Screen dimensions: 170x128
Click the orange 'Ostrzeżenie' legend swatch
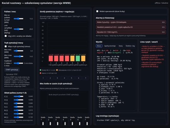tap(57, 70)
